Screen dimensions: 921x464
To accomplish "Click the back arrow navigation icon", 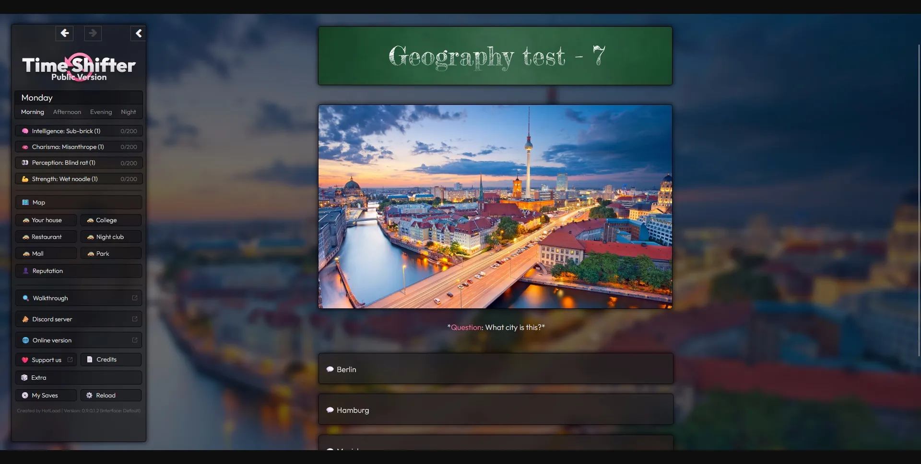I will pos(64,33).
